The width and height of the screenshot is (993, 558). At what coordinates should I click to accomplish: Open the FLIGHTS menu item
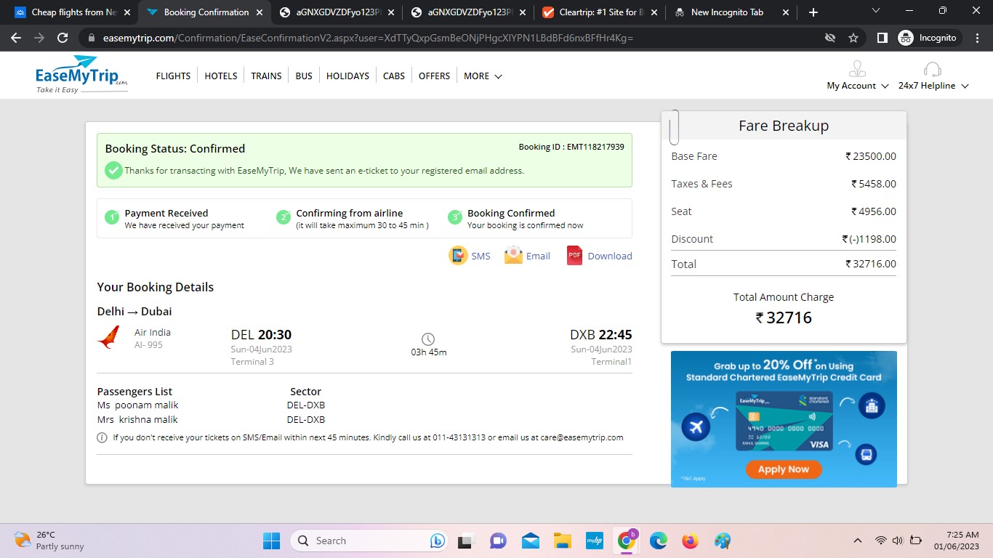(173, 76)
